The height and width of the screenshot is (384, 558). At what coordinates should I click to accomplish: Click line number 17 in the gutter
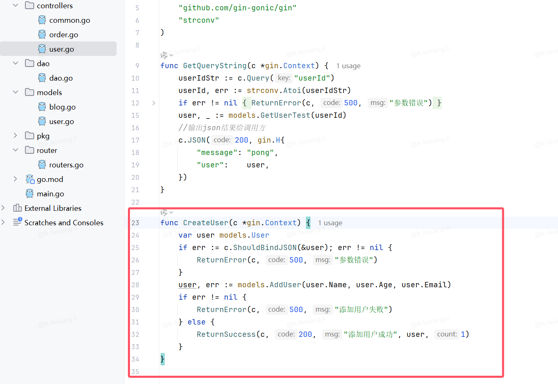coord(135,140)
